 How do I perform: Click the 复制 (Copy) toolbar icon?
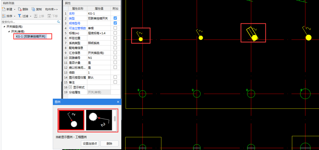(x=33, y=10)
